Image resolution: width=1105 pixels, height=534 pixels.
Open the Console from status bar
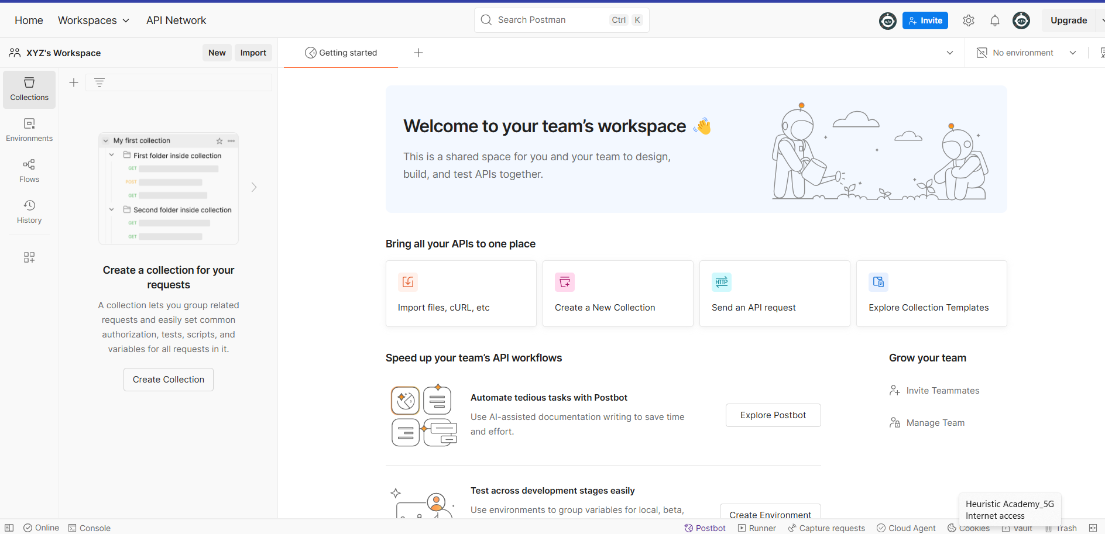pos(89,528)
